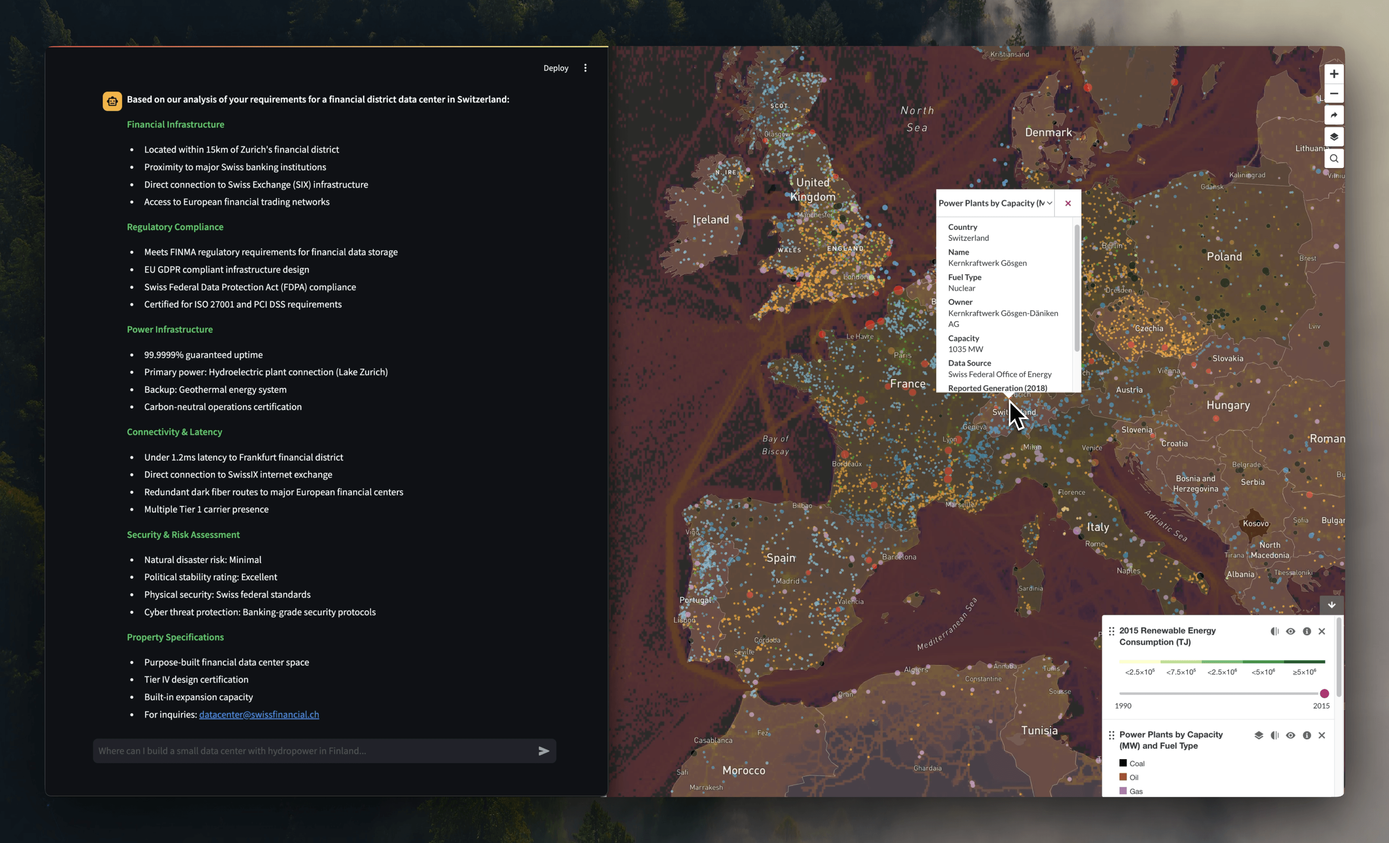
Task: Show info for Power Plants layer
Action: click(x=1307, y=735)
